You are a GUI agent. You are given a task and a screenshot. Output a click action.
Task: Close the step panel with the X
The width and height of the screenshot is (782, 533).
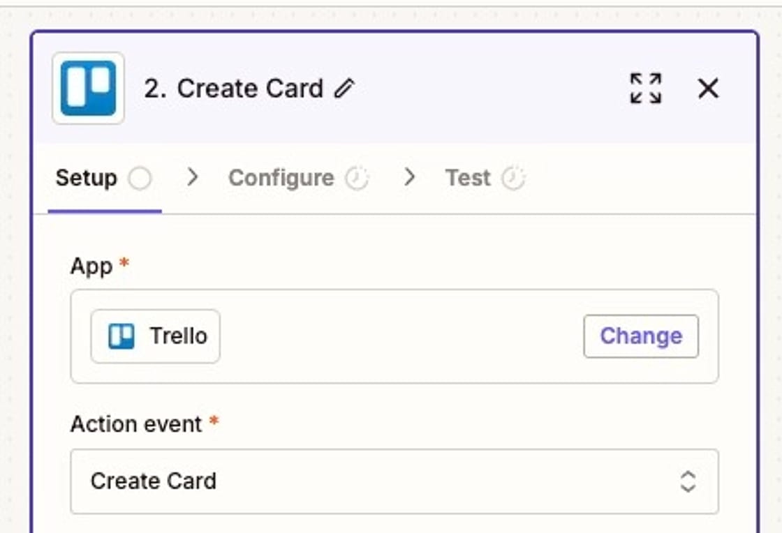(709, 88)
